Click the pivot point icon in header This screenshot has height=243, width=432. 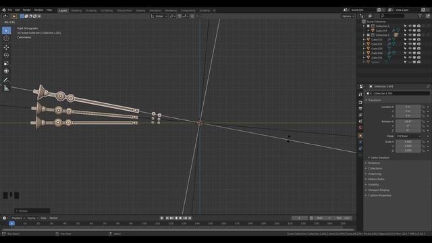171,16
